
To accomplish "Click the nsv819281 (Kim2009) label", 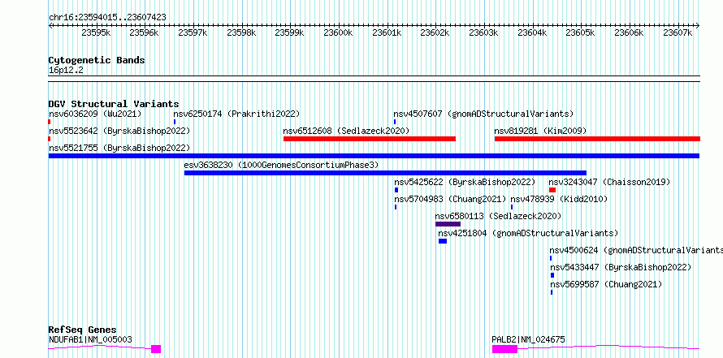I will [x=540, y=131].
